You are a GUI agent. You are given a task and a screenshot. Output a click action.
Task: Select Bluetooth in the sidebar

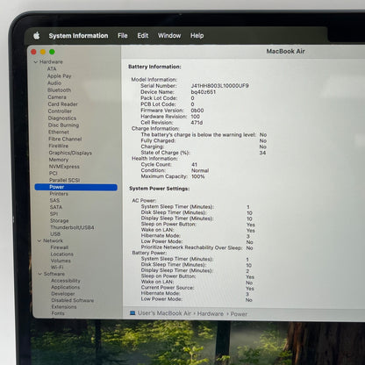coord(60,90)
